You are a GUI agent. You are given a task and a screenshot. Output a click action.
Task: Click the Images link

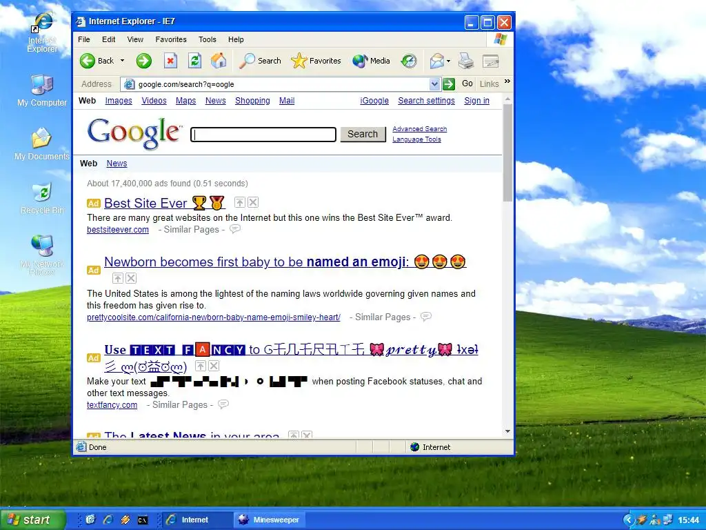[119, 101]
